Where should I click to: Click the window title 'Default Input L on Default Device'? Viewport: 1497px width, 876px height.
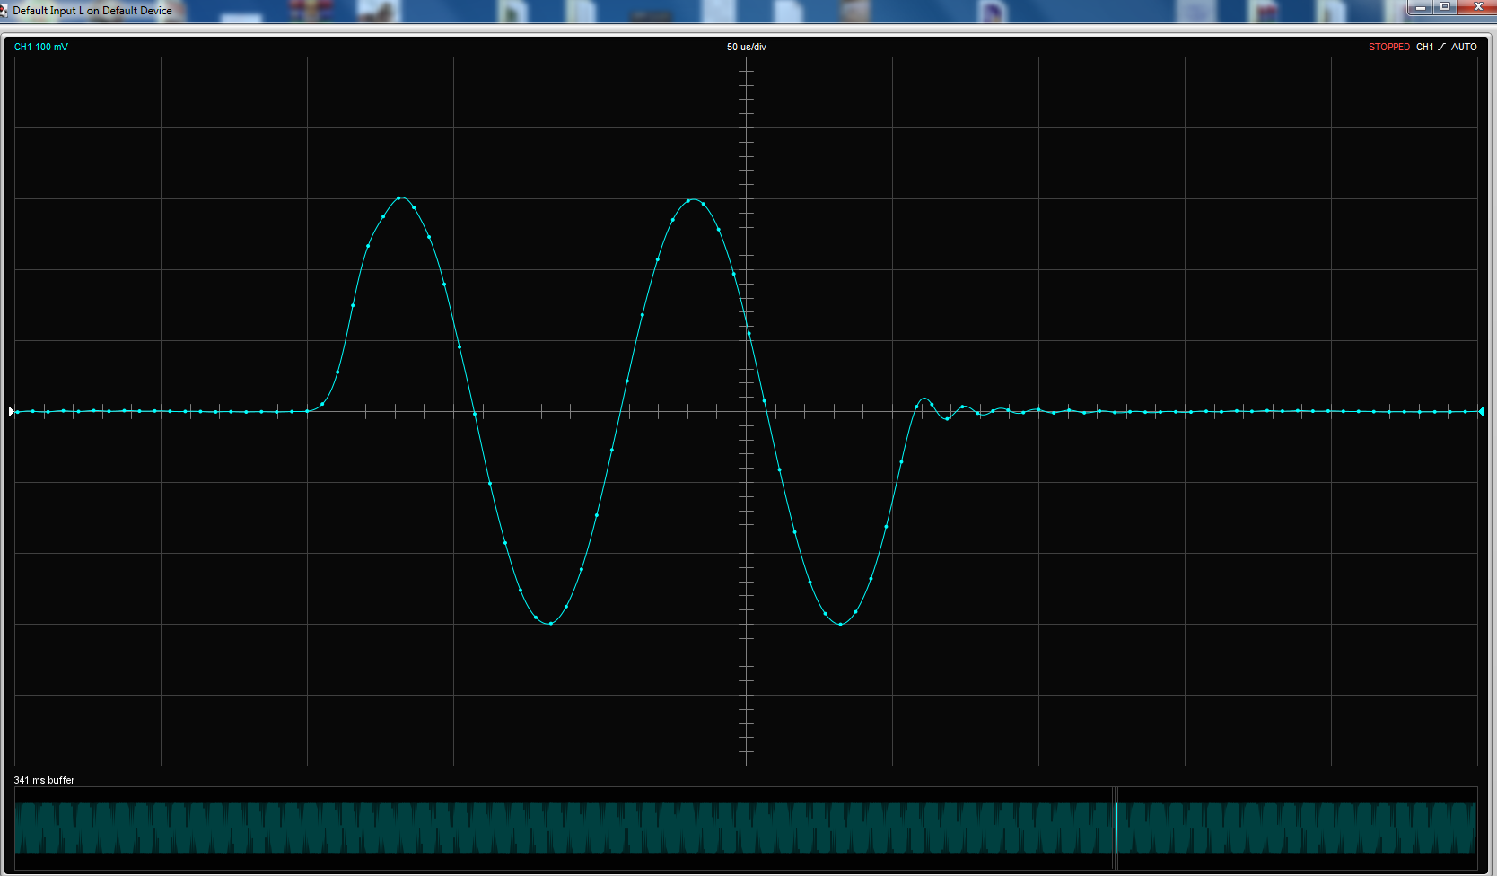coord(92,11)
